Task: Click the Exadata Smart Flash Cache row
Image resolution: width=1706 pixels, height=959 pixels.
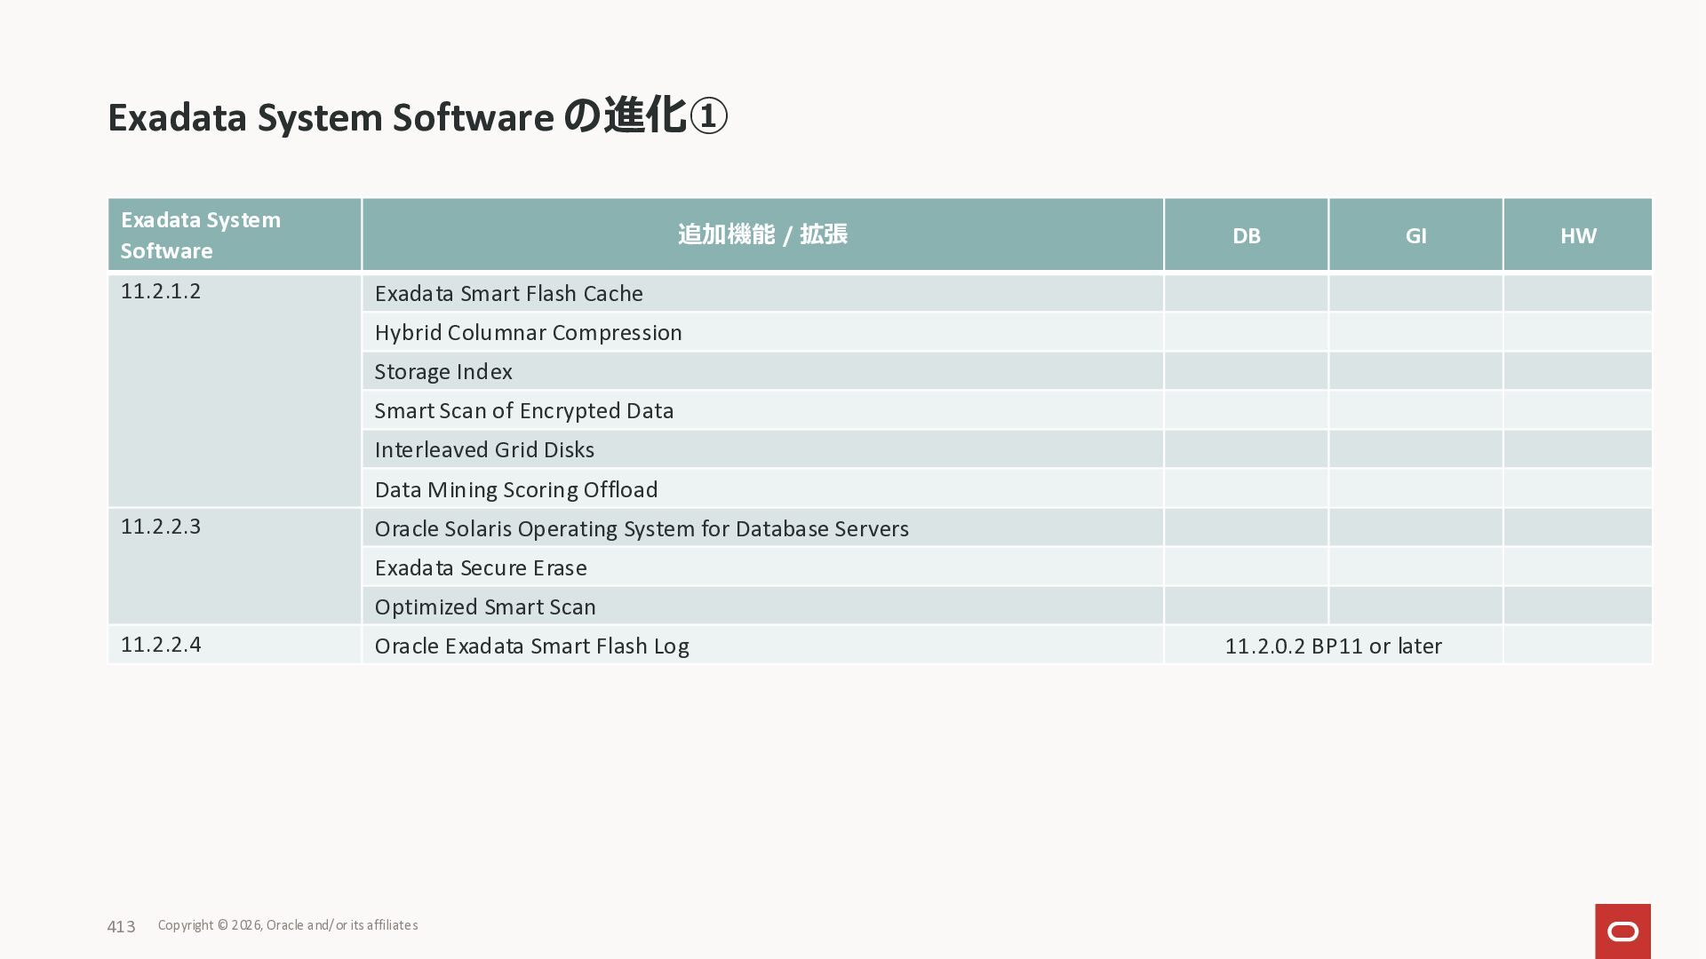Action: pos(508,294)
